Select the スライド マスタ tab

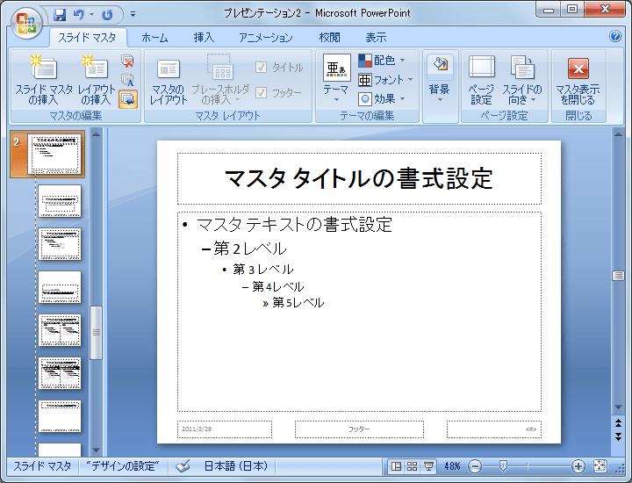point(88,38)
